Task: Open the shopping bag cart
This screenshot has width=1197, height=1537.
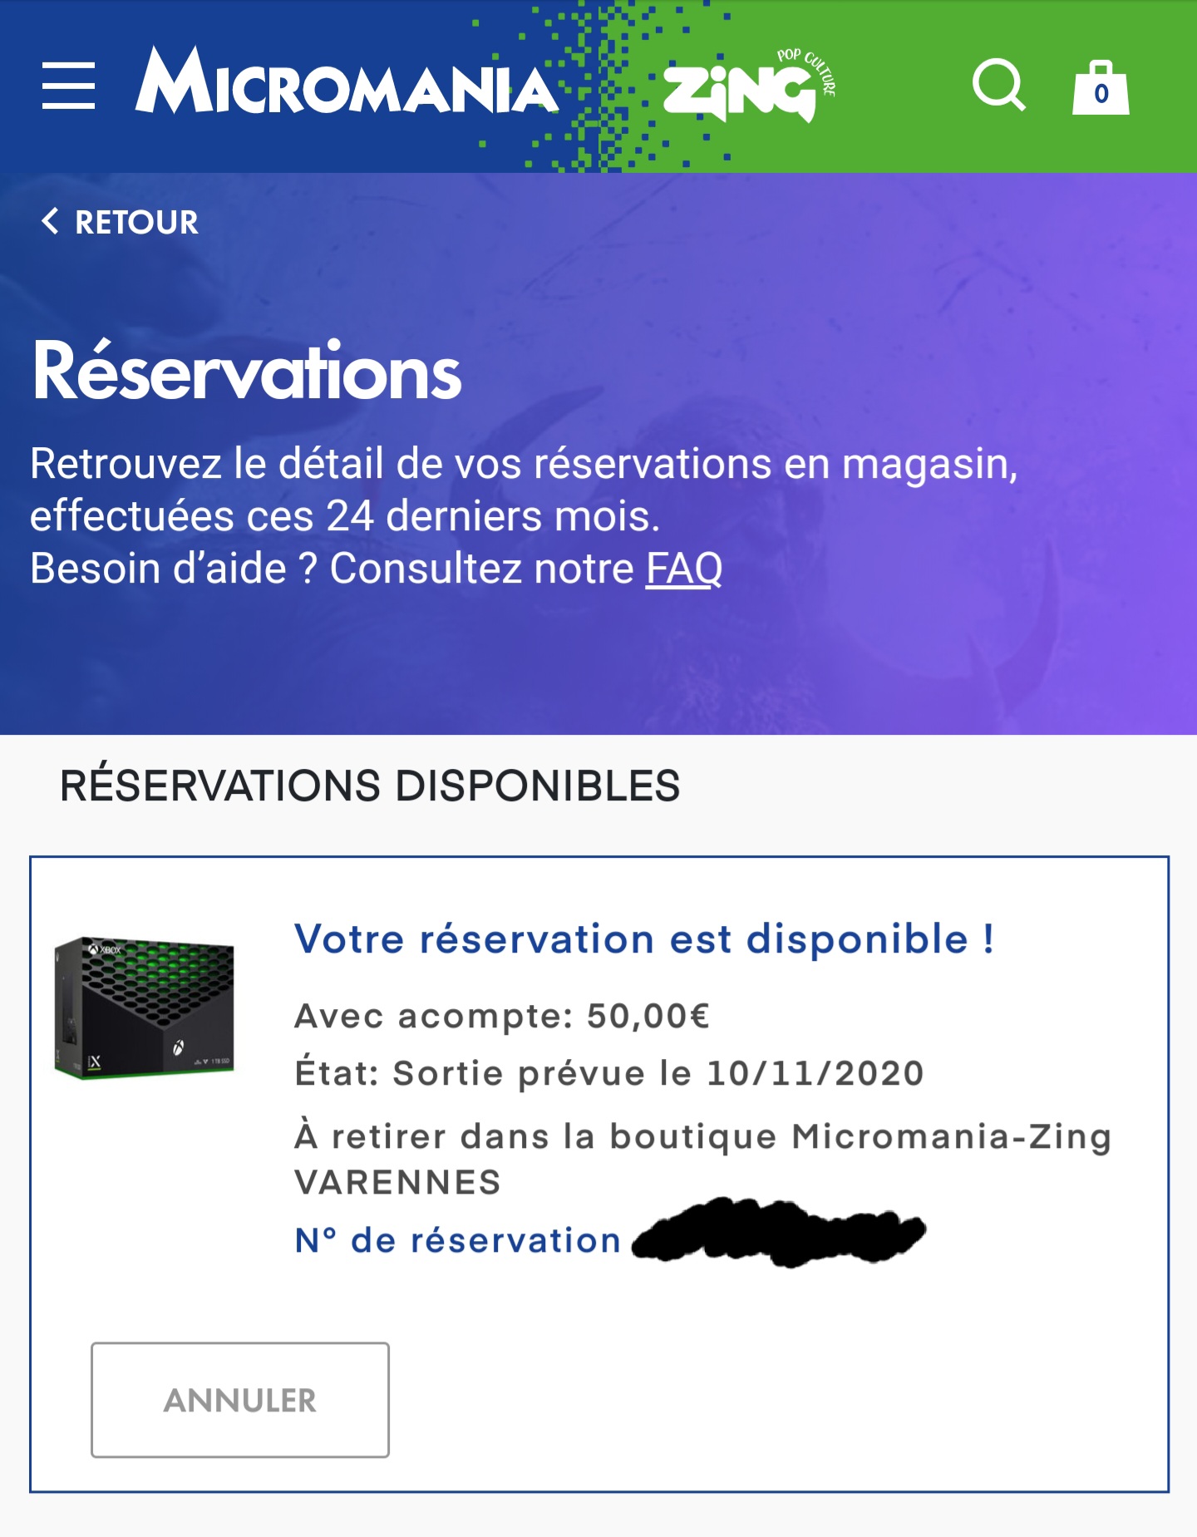Action: 1101,87
